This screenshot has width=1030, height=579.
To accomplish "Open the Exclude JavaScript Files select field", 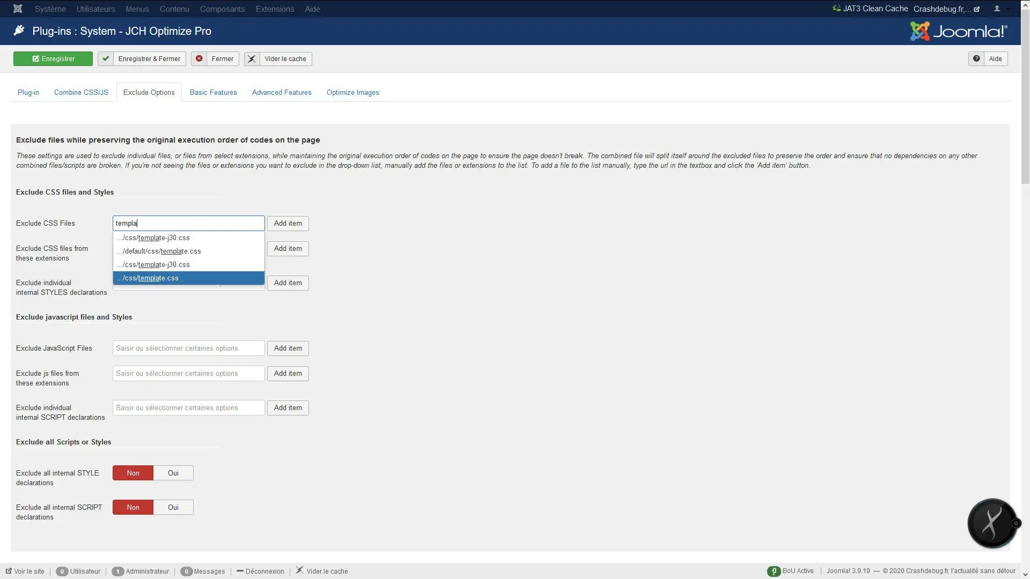I will coord(189,348).
